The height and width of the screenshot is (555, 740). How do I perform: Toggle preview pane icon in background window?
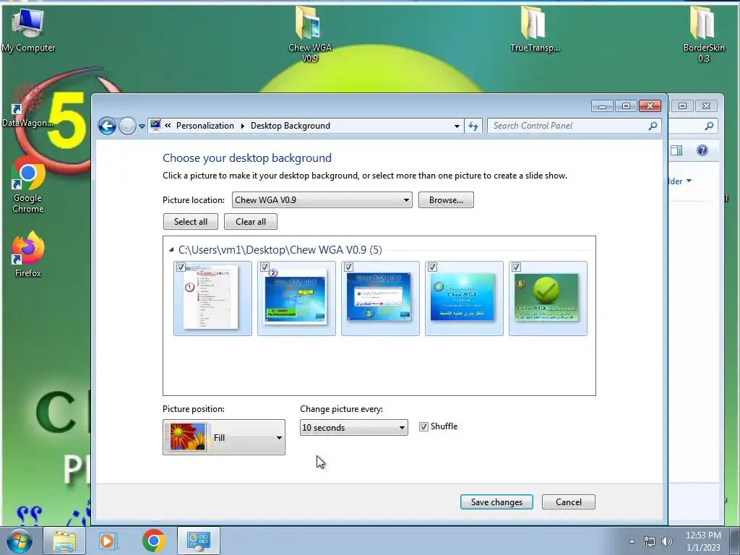pyautogui.click(x=676, y=150)
